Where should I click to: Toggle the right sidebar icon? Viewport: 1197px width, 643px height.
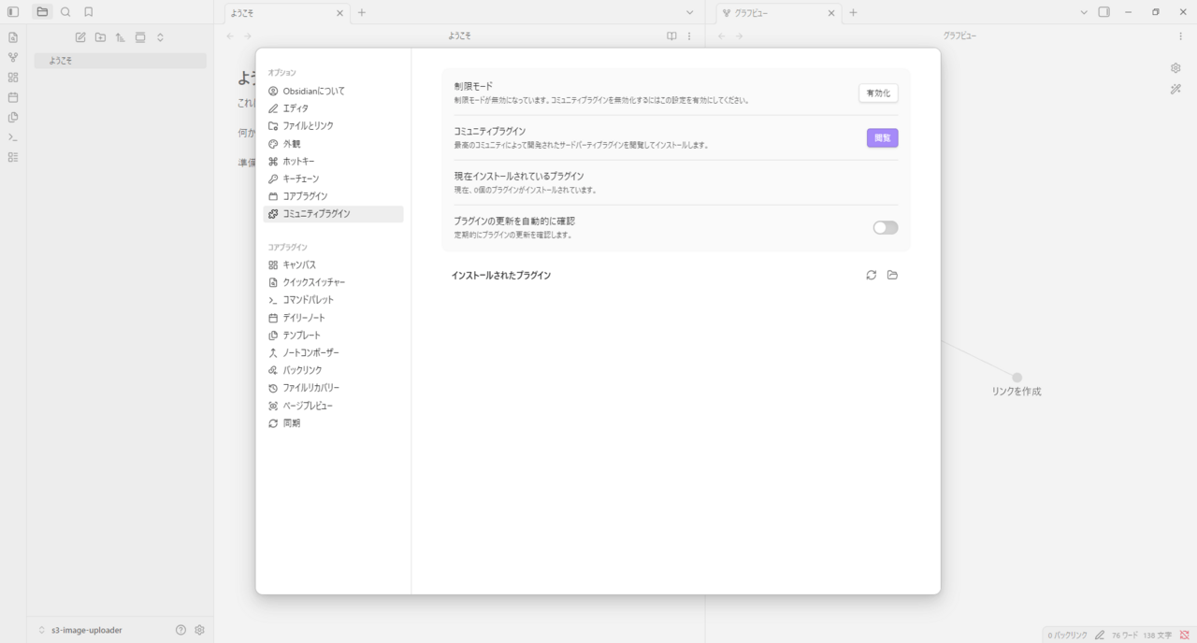pos(1104,12)
